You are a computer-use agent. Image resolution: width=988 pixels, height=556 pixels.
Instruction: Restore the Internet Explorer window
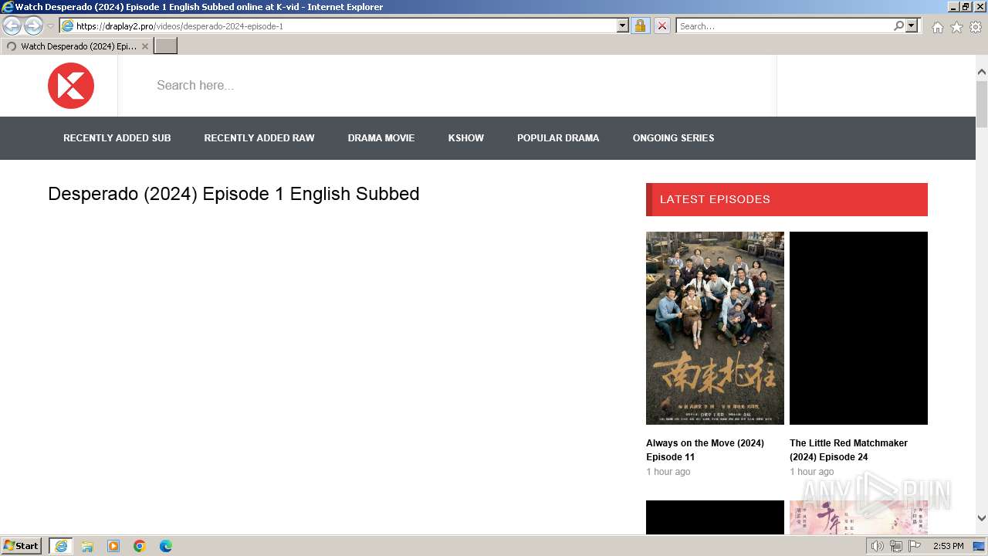(965, 7)
